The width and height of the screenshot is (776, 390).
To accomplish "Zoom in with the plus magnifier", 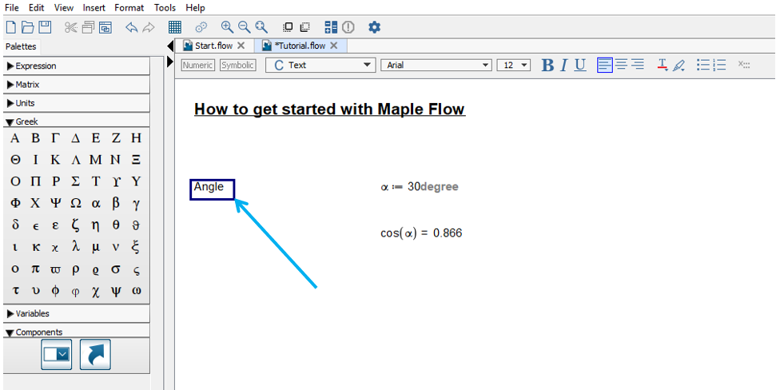I will [227, 27].
